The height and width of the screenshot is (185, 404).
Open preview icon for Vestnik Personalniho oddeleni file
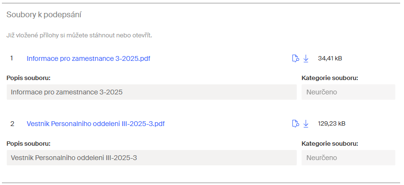click(x=295, y=124)
